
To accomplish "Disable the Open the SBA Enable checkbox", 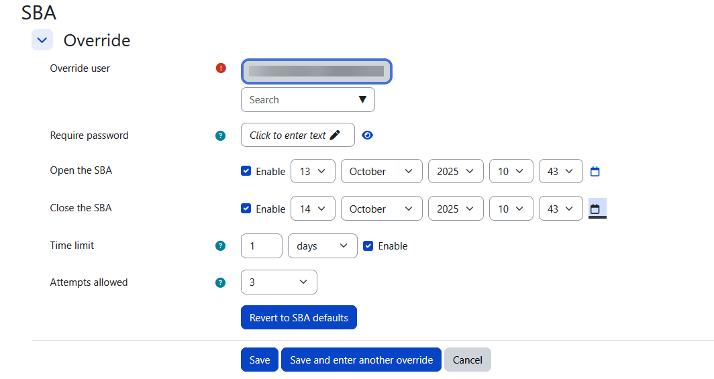I will click(246, 171).
